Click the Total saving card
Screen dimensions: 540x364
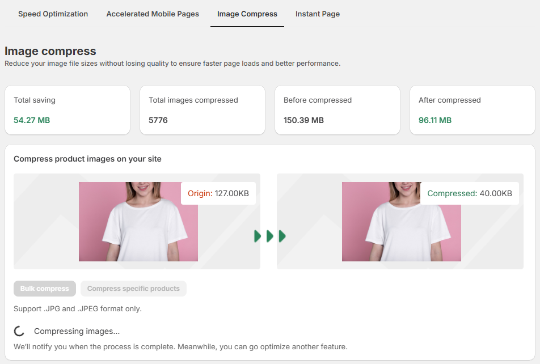tap(67, 110)
